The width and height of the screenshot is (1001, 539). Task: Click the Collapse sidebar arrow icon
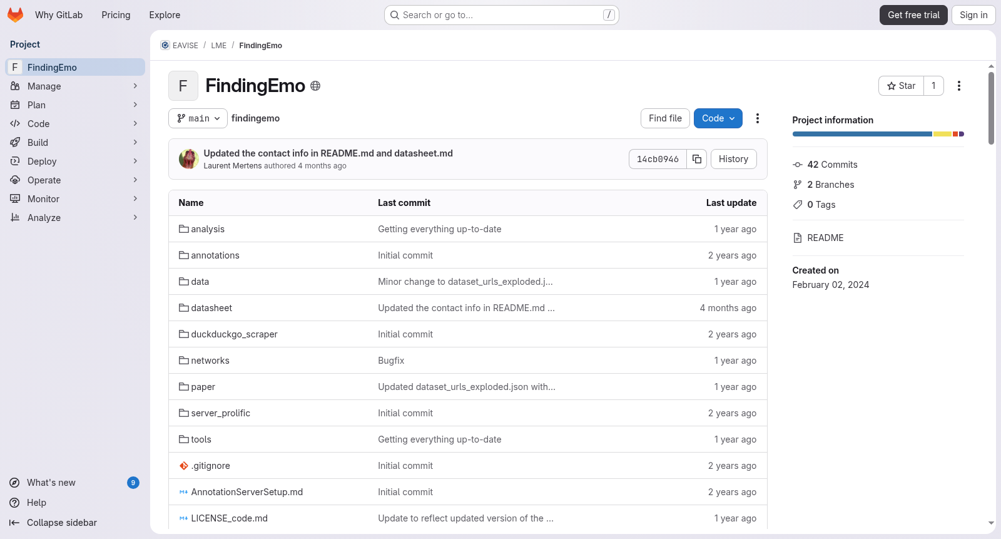click(14, 523)
